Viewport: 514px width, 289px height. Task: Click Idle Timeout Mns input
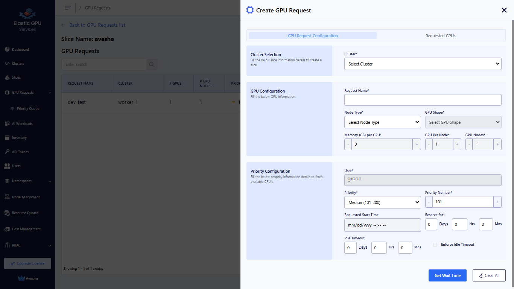pyautogui.click(x=405, y=248)
